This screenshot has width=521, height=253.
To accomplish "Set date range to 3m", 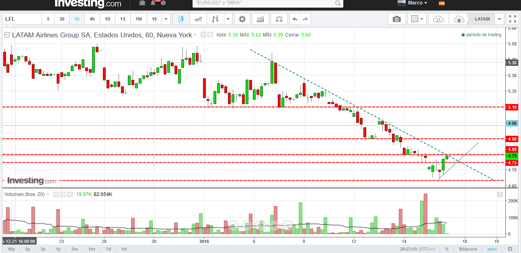I will tap(75, 249).
